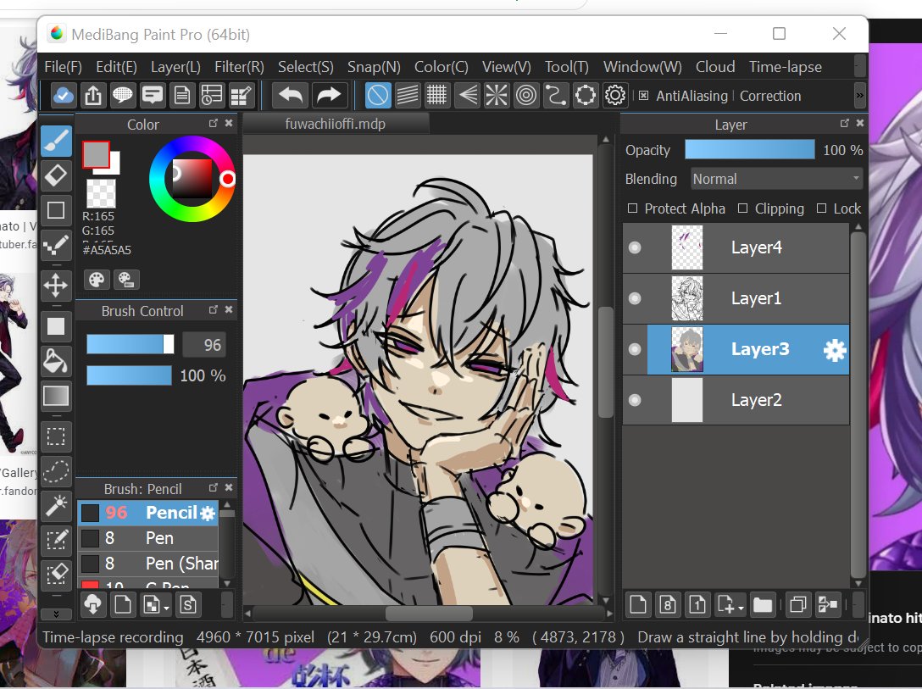Add a new 8-bit layer
The height and width of the screenshot is (689, 922).
pyautogui.click(x=668, y=604)
